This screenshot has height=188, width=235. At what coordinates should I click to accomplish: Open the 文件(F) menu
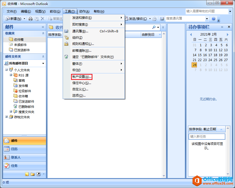[11, 11]
